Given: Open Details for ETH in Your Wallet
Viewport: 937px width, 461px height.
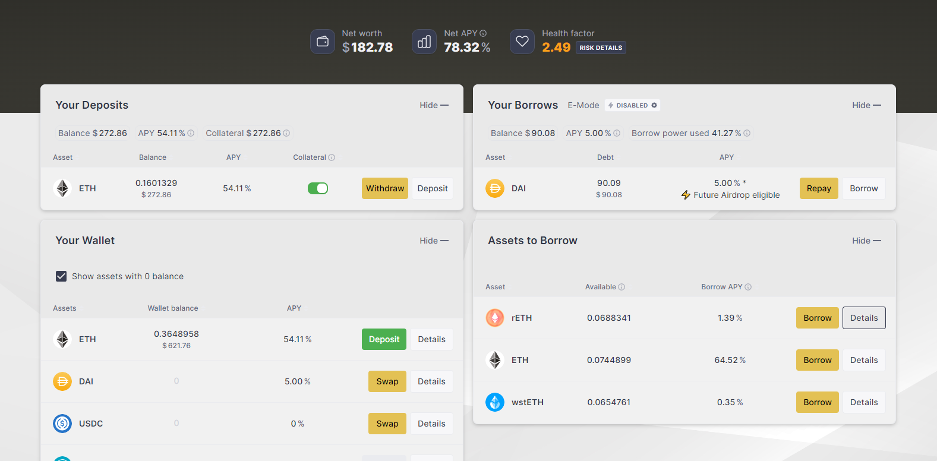Looking at the screenshot, I should point(431,339).
